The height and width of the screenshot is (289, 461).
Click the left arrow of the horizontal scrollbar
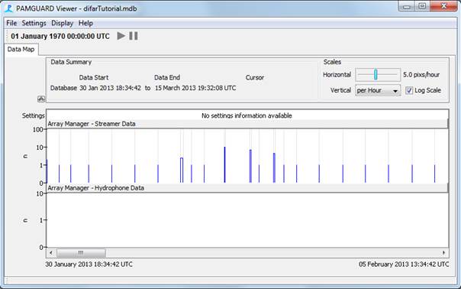[x=51, y=253]
